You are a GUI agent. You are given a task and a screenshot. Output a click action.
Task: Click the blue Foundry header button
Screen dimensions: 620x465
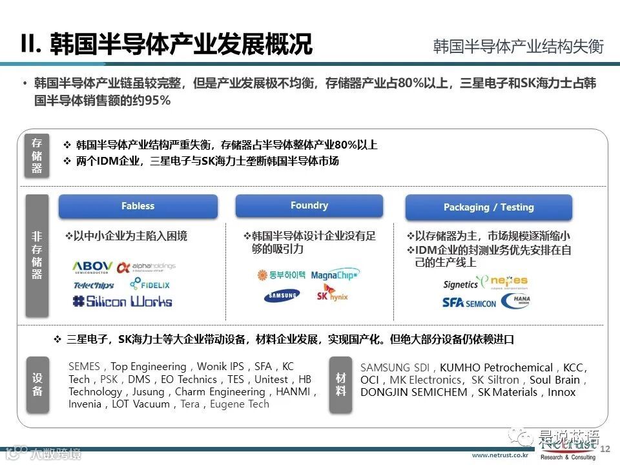tap(309, 205)
